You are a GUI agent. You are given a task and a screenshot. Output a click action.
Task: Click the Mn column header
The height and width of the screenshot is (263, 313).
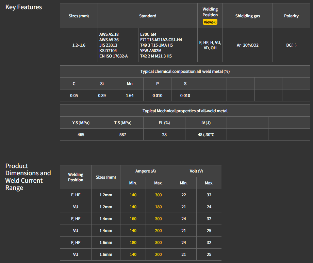tap(130, 84)
